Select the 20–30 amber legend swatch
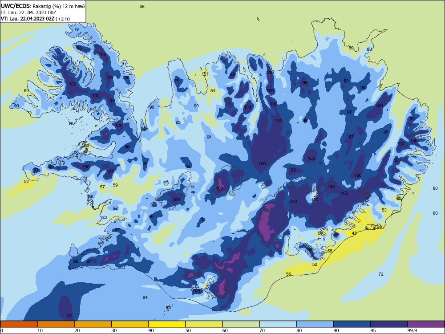Image resolution: width=445 pixels, height=334 pixels. (93, 324)
